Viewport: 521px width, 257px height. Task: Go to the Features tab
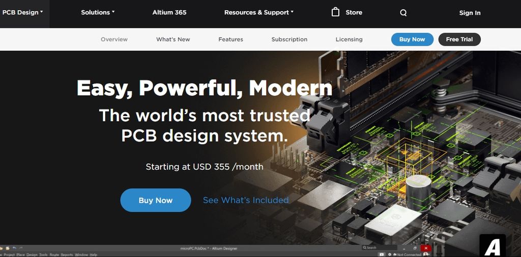pos(230,39)
